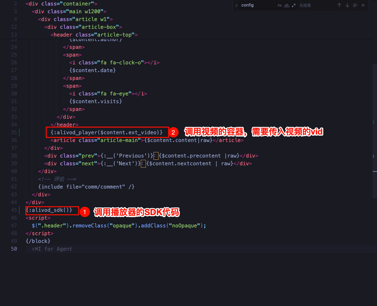Viewport: 377px width, 306px height.
Task: Click the include file="comm/comment" line
Action: click(86, 187)
